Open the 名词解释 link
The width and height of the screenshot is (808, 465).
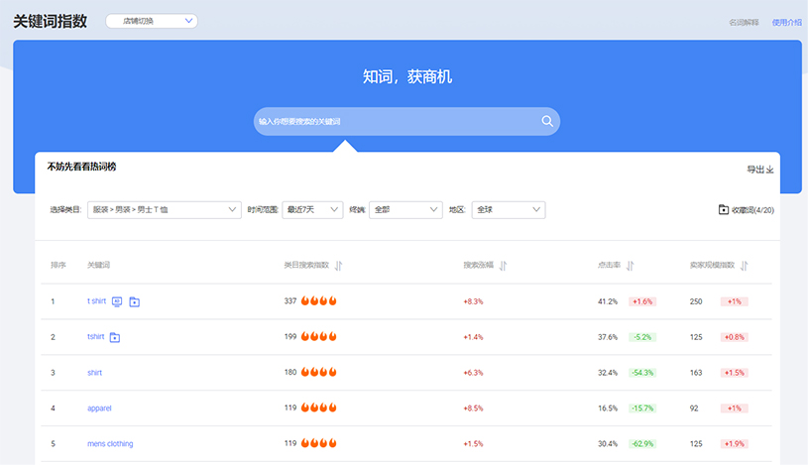744,22
